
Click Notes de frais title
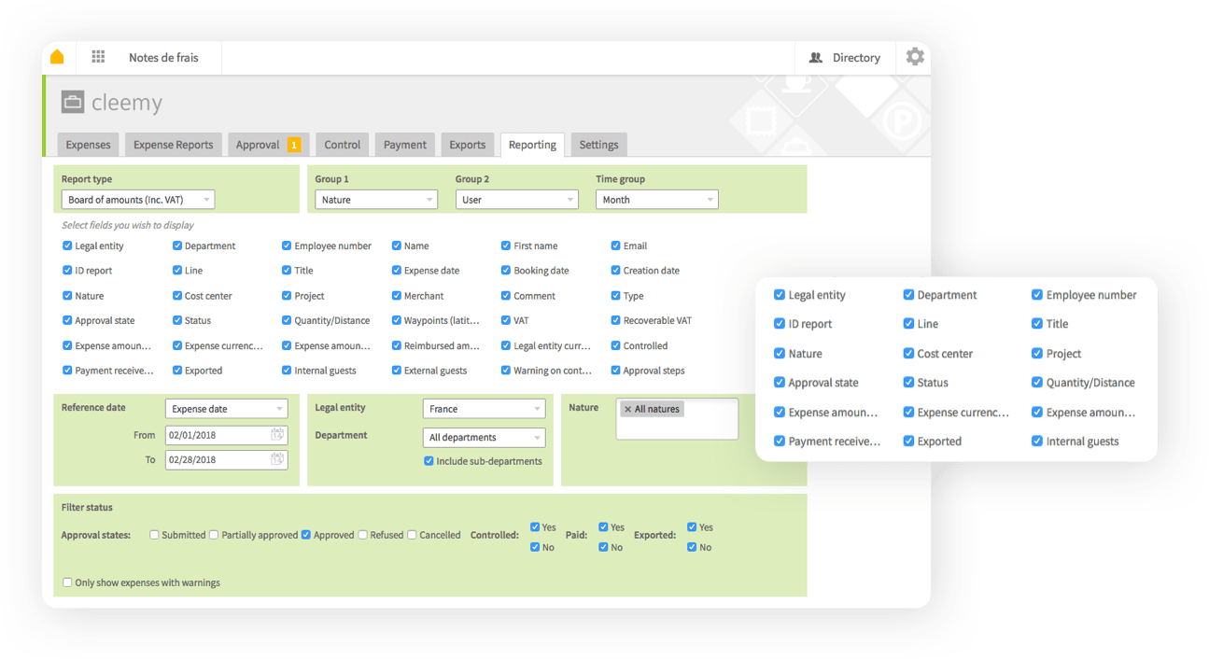point(163,58)
